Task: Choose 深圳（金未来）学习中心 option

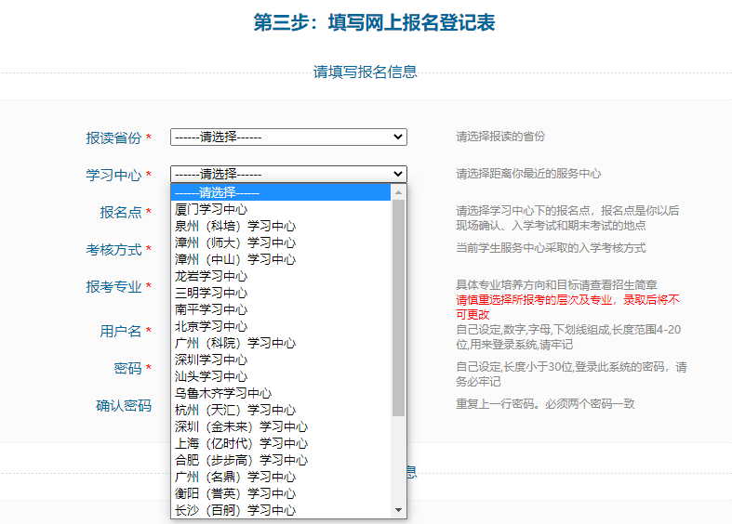Action: coord(281,427)
